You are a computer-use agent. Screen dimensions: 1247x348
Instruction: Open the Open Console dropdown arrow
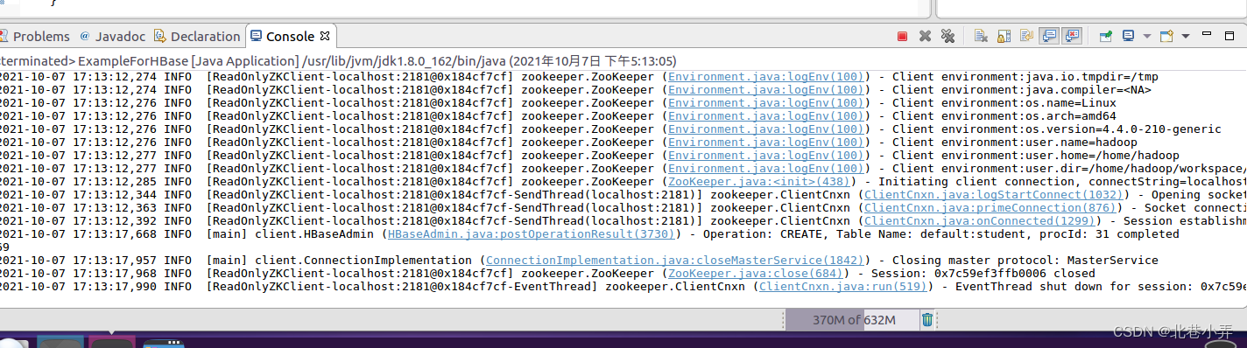(x=1185, y=37)
